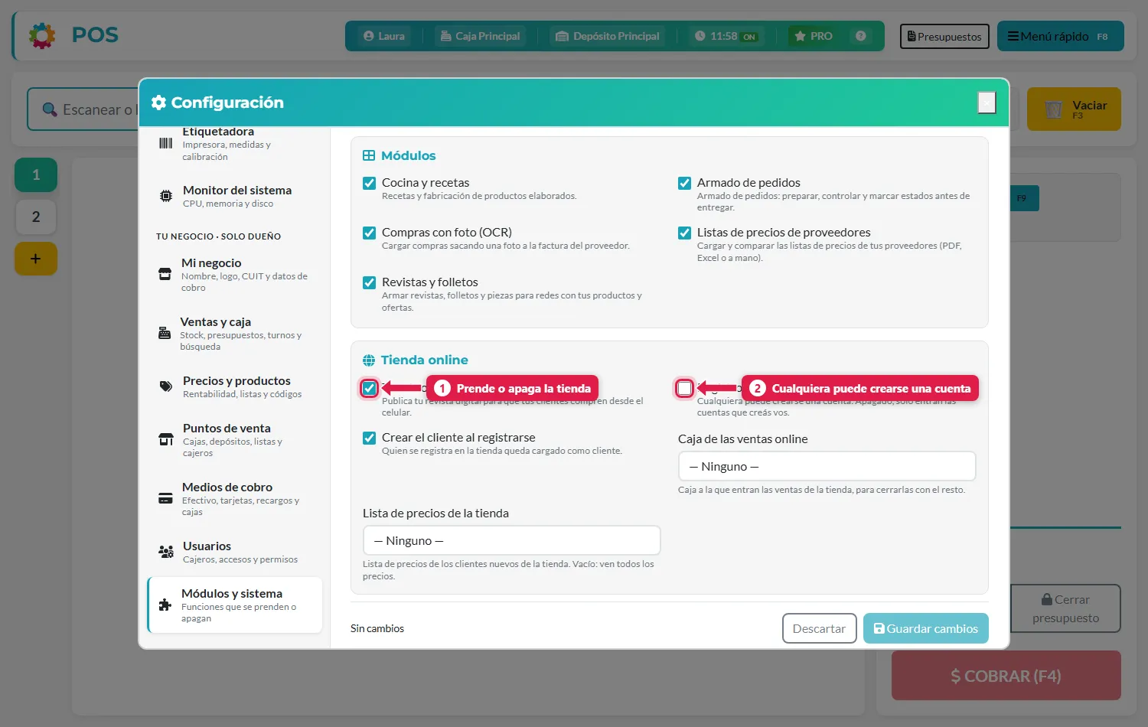Turn off the online store checkbox
Image resolution: width=1148 pixels, height=727 pixels.
click(370, 388)
